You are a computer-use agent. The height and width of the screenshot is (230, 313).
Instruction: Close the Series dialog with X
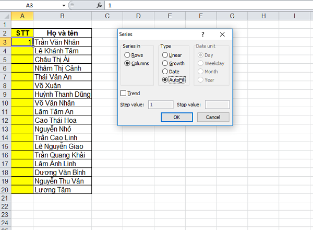(222, 34)
